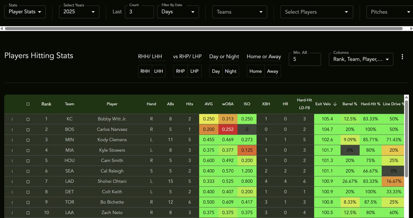The image size is (413, 218).
Task: Click the 71.43% Line Drive cell
Action: click(x=394, y=140)
